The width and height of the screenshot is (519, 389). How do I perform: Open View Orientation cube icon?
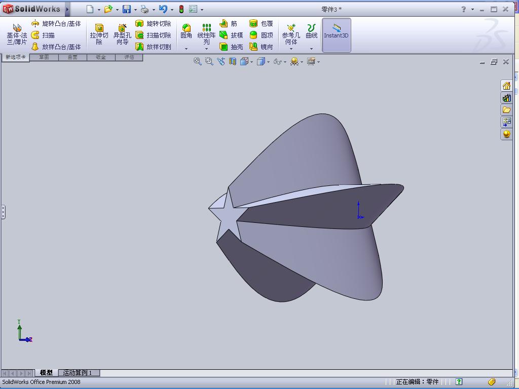click(x=244, y=61)
